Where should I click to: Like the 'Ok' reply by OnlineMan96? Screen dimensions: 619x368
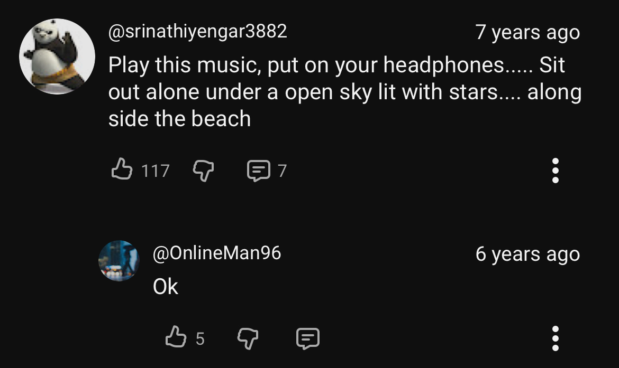[176, 337]
